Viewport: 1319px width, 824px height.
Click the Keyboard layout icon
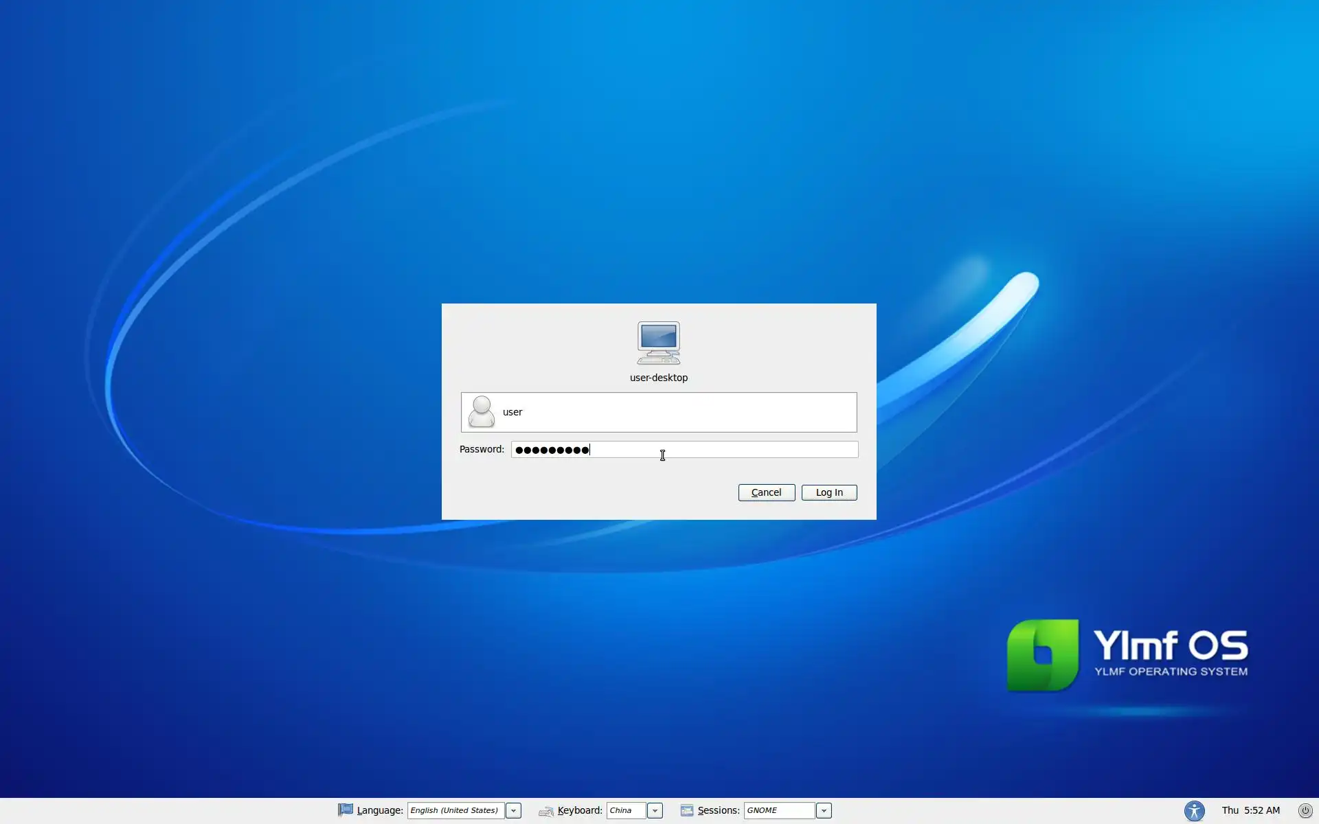546,811
